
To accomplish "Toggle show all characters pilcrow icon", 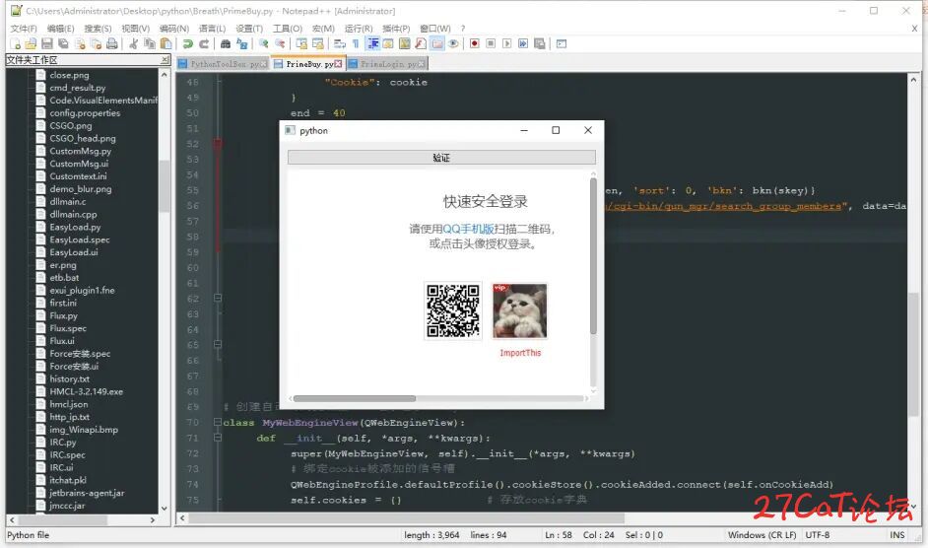I will [x=356, y=43].
